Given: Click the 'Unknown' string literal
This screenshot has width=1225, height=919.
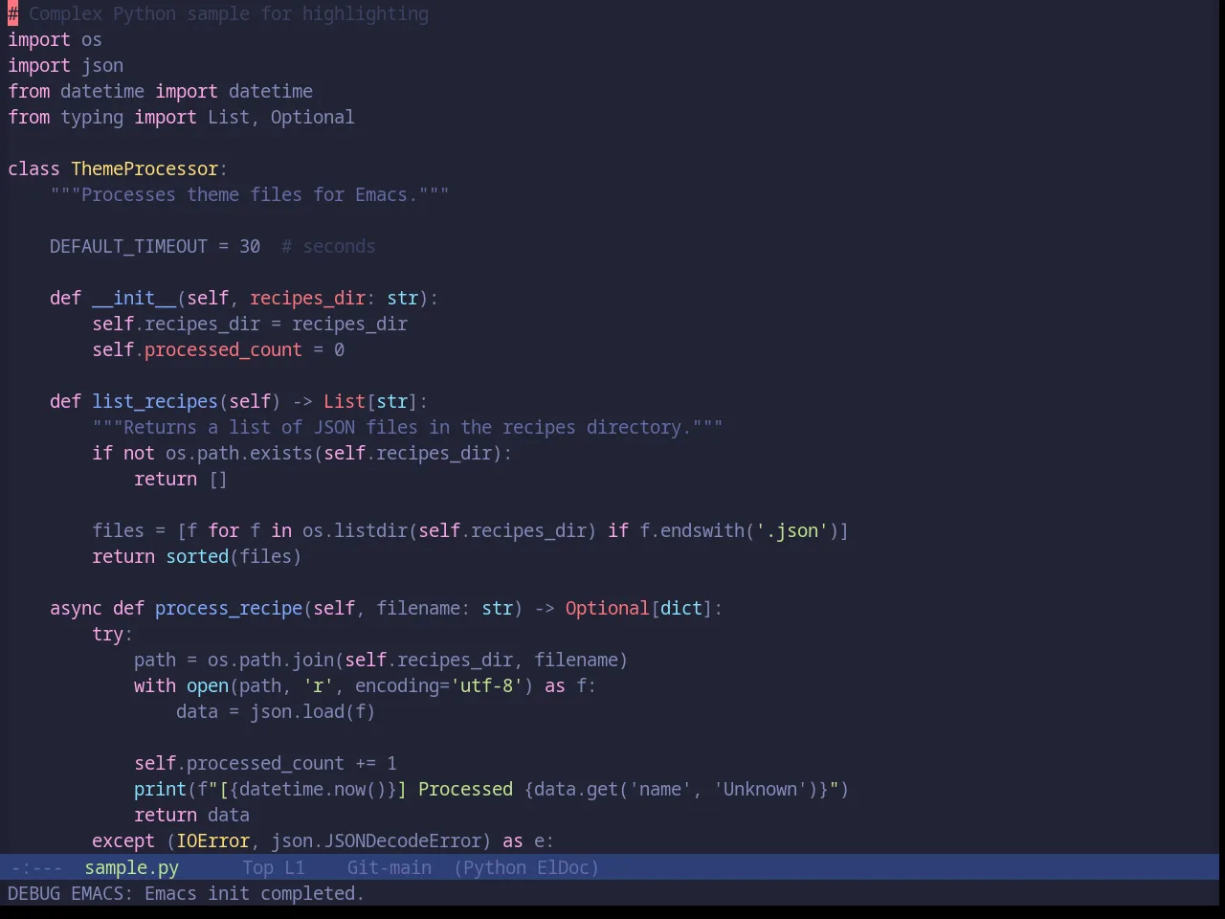Looking at the screenshot, I should click(760, 789).
